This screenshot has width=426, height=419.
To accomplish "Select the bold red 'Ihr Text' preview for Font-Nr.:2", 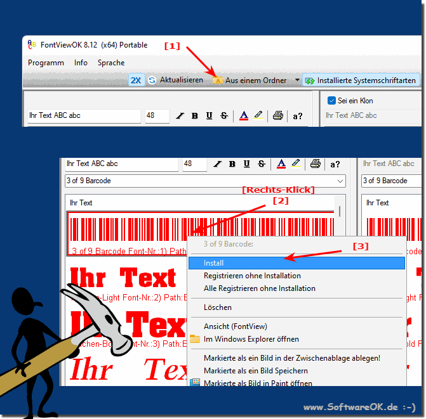I will click(x=123, y=278).
